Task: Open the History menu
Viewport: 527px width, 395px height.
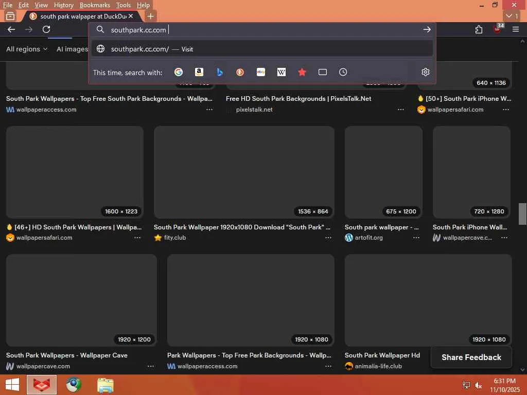Action: coord(63,5)
